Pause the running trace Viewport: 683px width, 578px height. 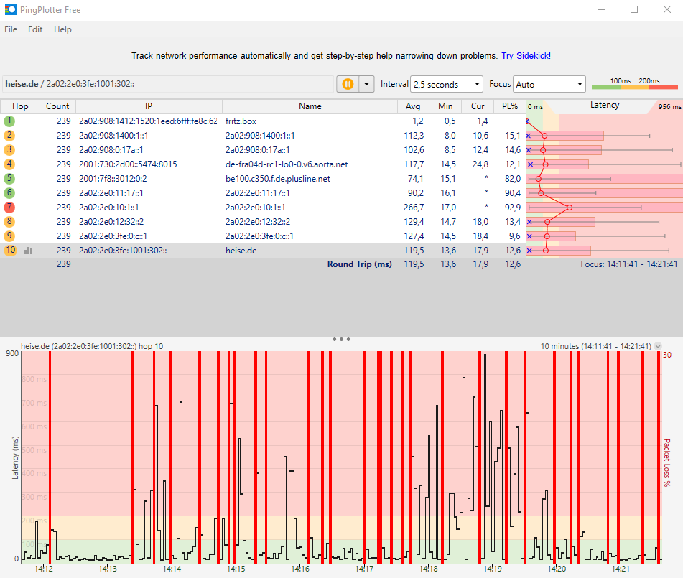click(x=348, y=84)
